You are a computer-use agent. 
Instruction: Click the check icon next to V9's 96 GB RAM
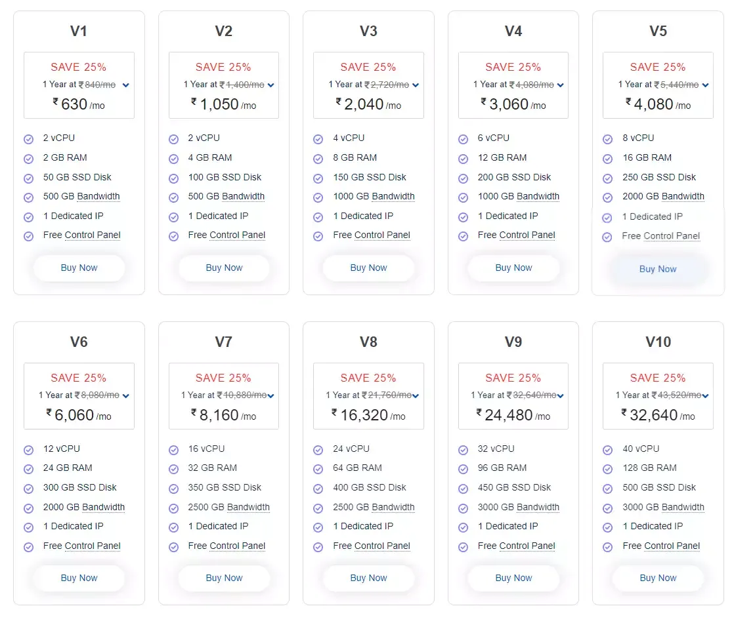(464, 469)
